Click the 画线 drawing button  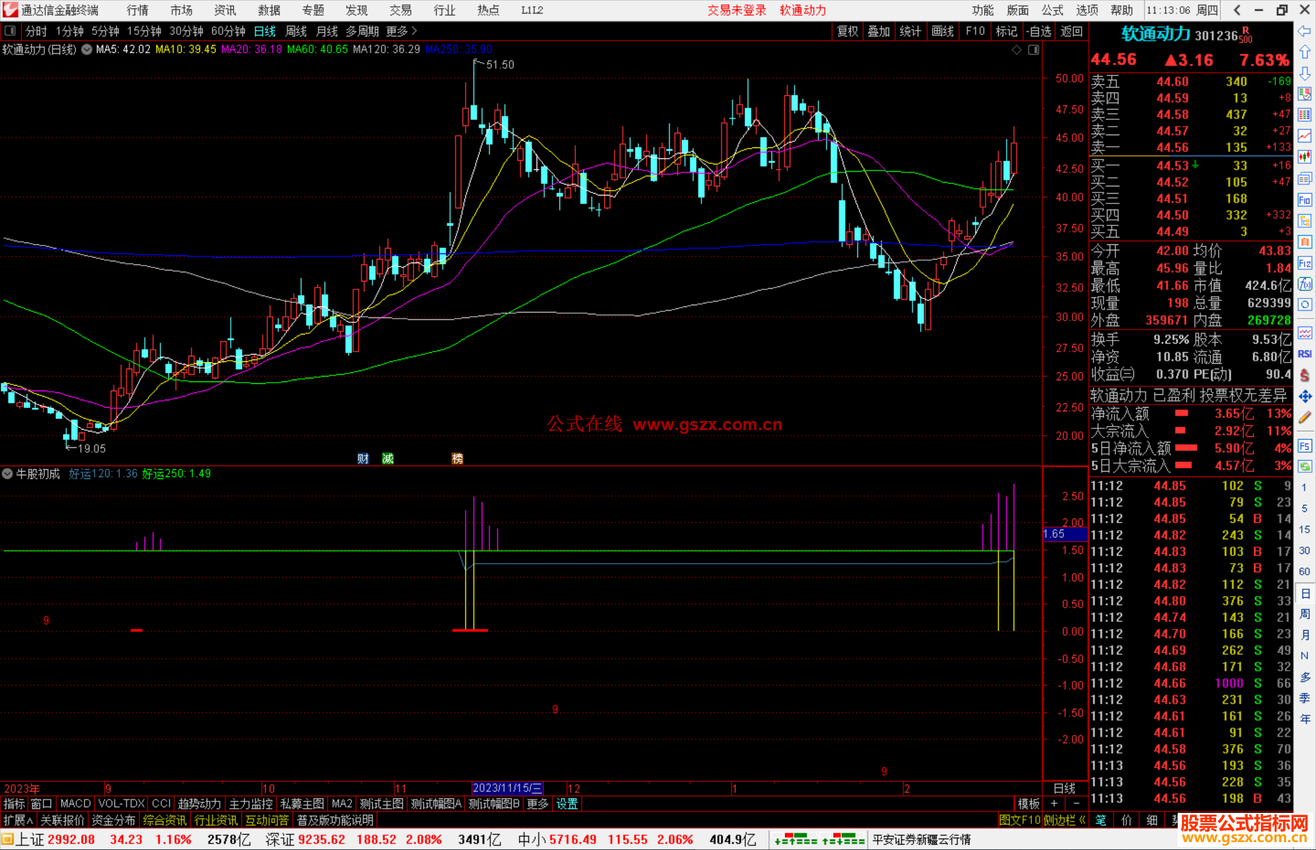click(942, 31)
